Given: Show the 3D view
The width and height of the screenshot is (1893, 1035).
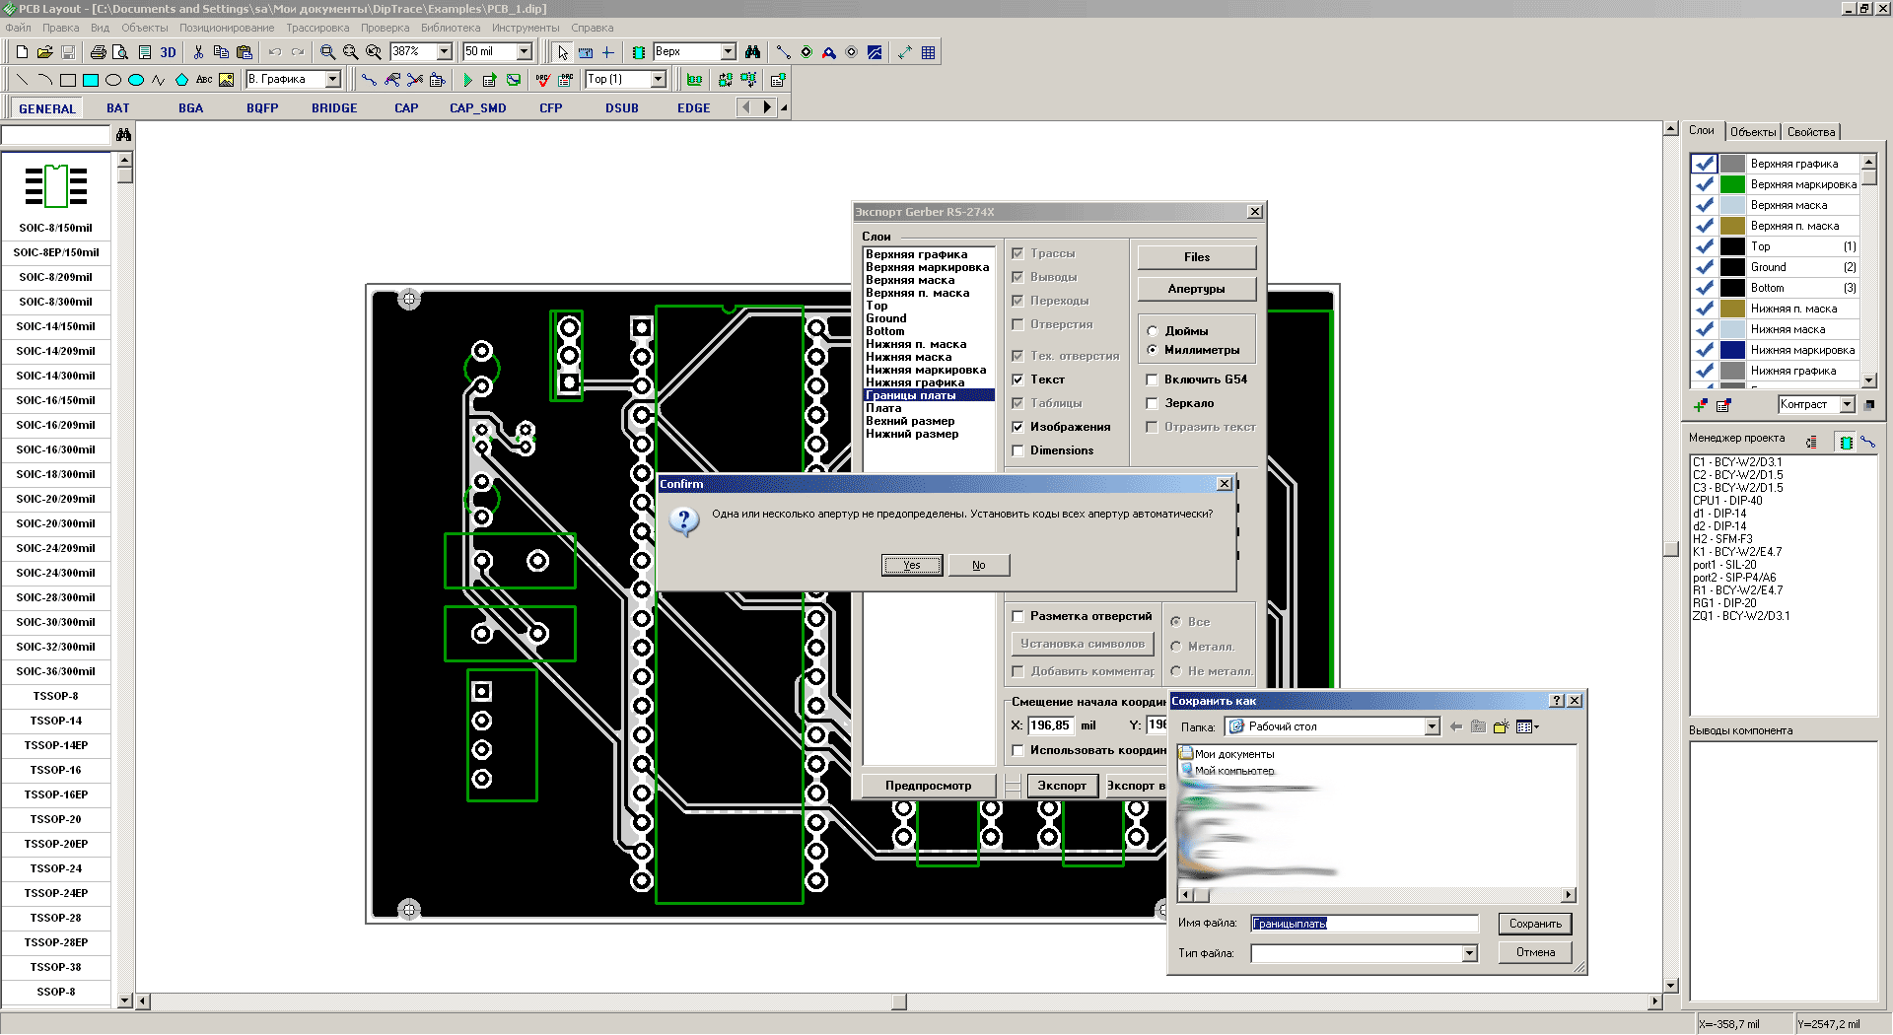Looking at the screenshot, I should [x=169, y=52].
